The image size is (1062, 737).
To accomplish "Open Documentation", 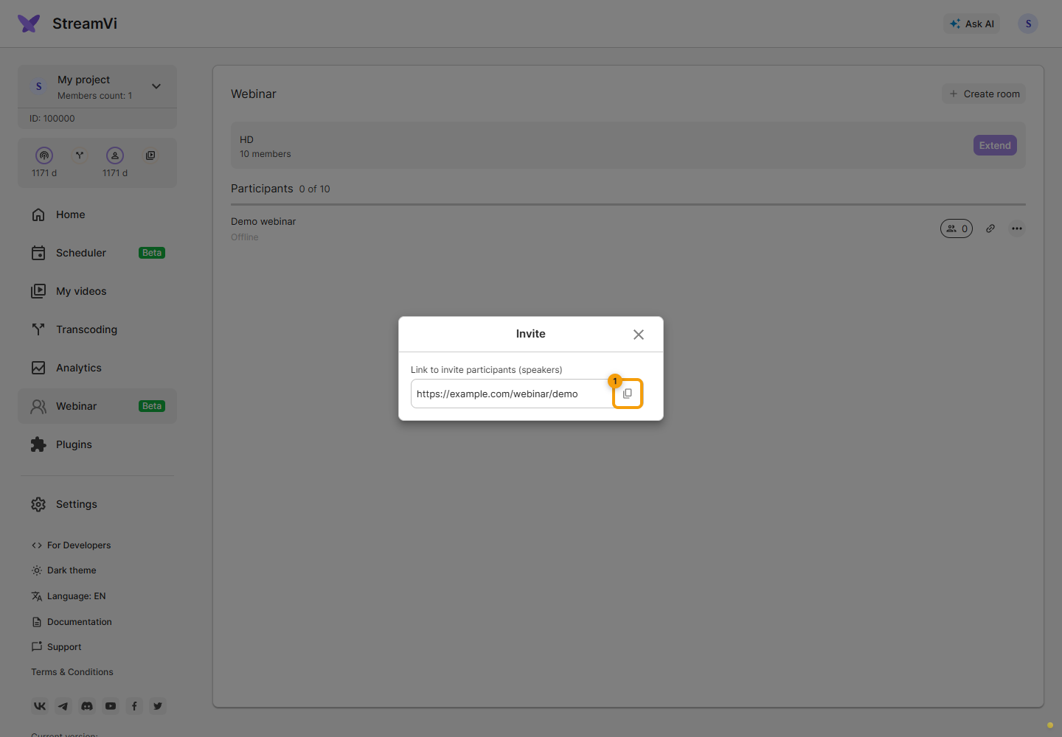I will click(72, 622).
